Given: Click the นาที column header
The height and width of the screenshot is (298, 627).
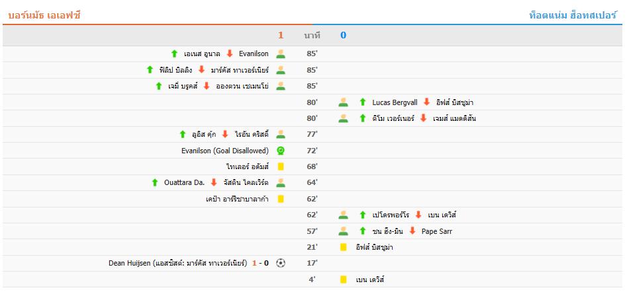Looking at the screenshot, I should point(312,35).
